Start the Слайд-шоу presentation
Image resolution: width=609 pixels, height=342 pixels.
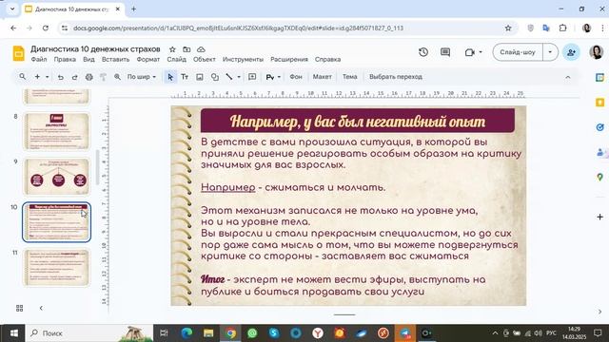click(518, 52)
